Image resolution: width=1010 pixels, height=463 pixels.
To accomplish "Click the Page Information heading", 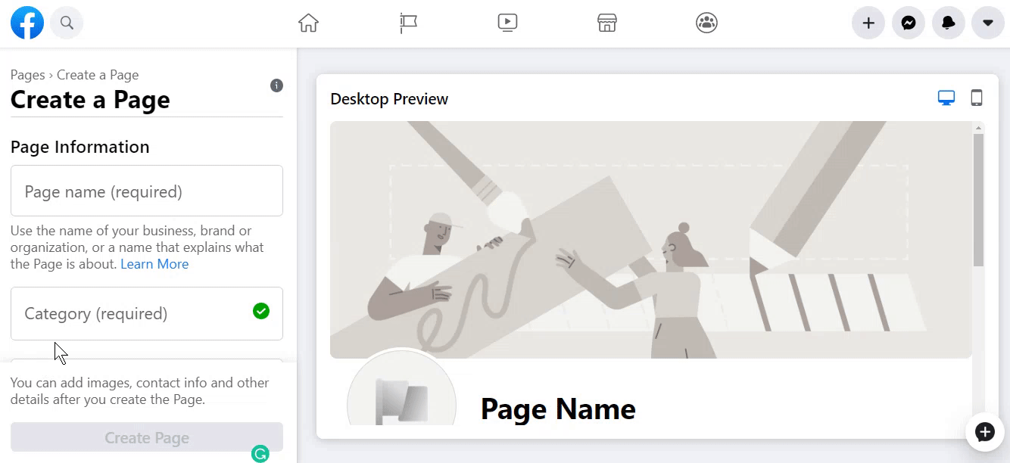I will point(80,147).
